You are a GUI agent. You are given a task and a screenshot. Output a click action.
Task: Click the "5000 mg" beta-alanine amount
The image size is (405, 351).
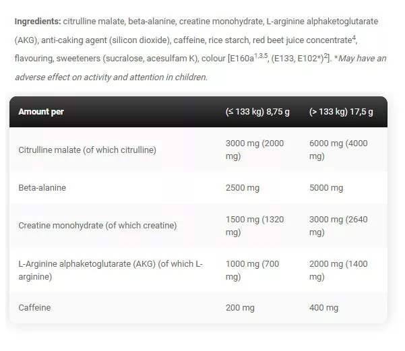pyautogui.click(x=325, y=187)
